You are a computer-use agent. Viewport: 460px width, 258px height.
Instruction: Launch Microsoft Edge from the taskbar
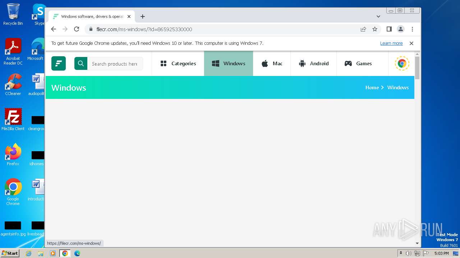coord(77,253)
